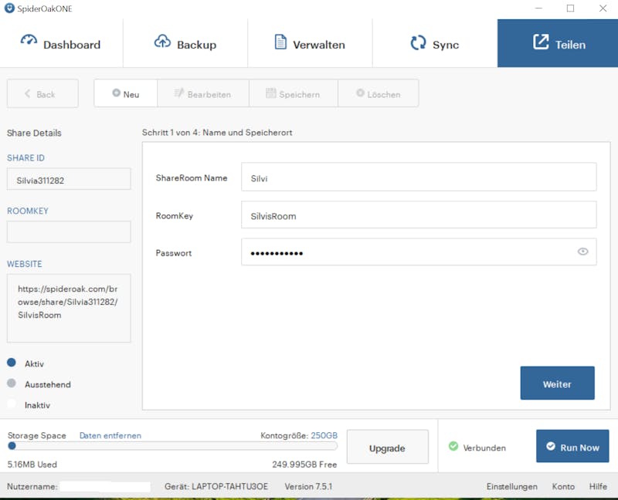Image resolution: width=618 pixels, height=500 pixels.
Task: Continue with the Weiter button
Action: click(557, 383)
